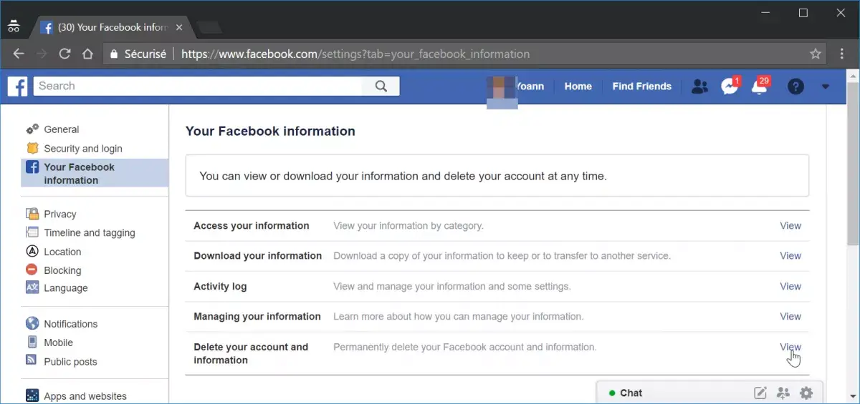Click the browser forward arrow
The width and height of the screenshot is (860, 404).
(42, 54)
